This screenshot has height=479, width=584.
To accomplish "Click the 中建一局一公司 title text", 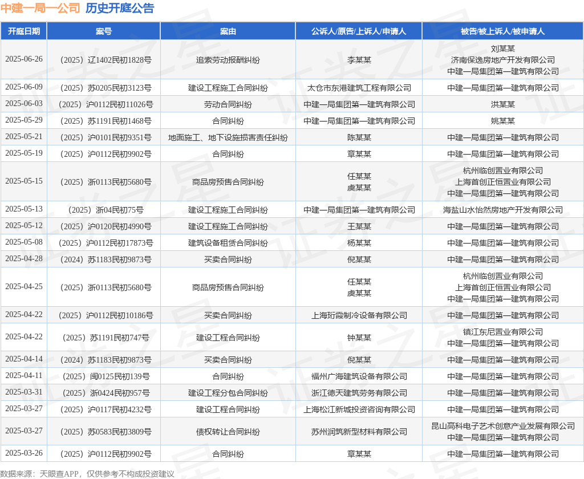I will (40, 8).
